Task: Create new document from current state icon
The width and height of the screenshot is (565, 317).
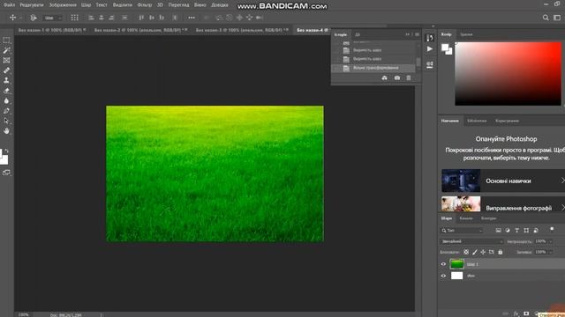Action: [x=385, y=78]
